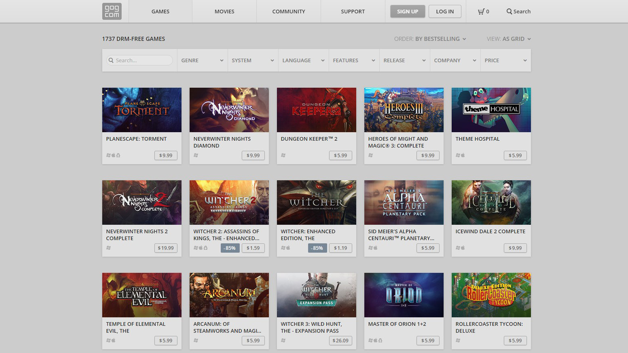628x353 pixels.
Task: Click the $9.99 price button for Planescape: Torment
Action: coord(166,155)
